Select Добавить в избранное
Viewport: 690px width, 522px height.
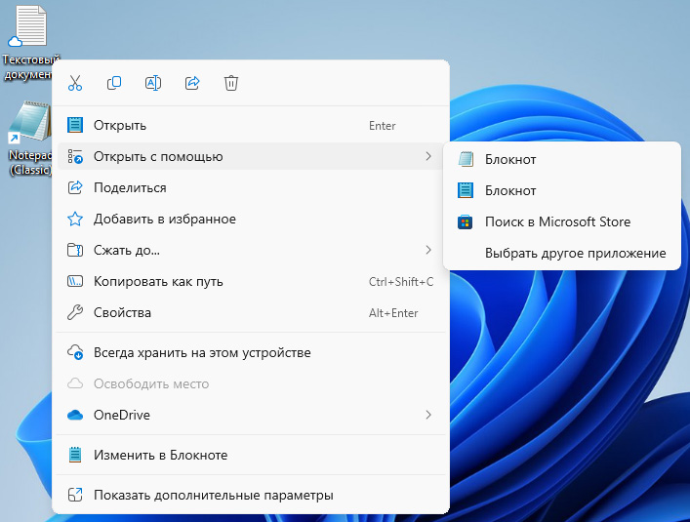pyautogui.click(x=251, y=219)
